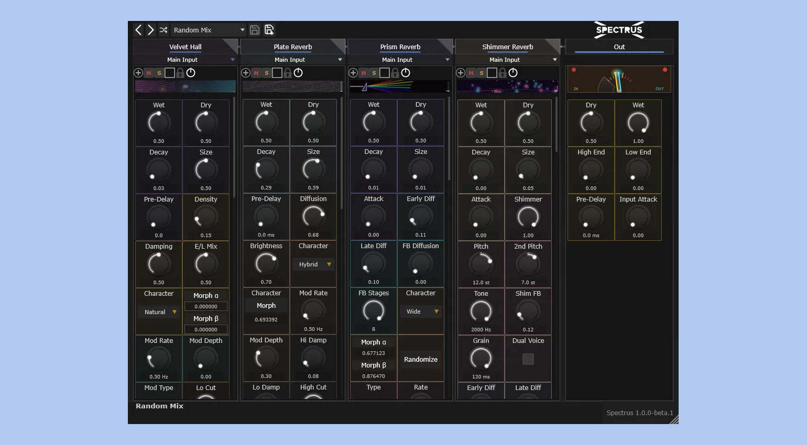Click the Morph button in Plate Reverb

pos(266,306)
